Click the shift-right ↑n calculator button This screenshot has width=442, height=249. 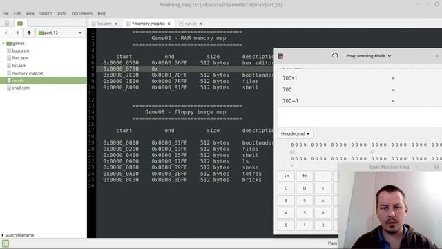click(x=305, y=176)
